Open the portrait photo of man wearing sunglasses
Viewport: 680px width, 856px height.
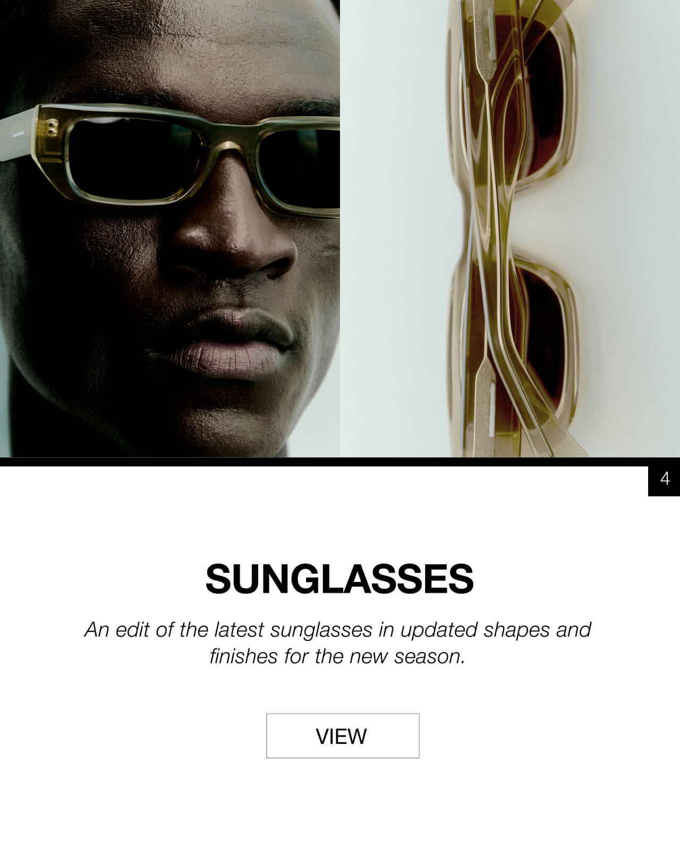pos(170,228)
